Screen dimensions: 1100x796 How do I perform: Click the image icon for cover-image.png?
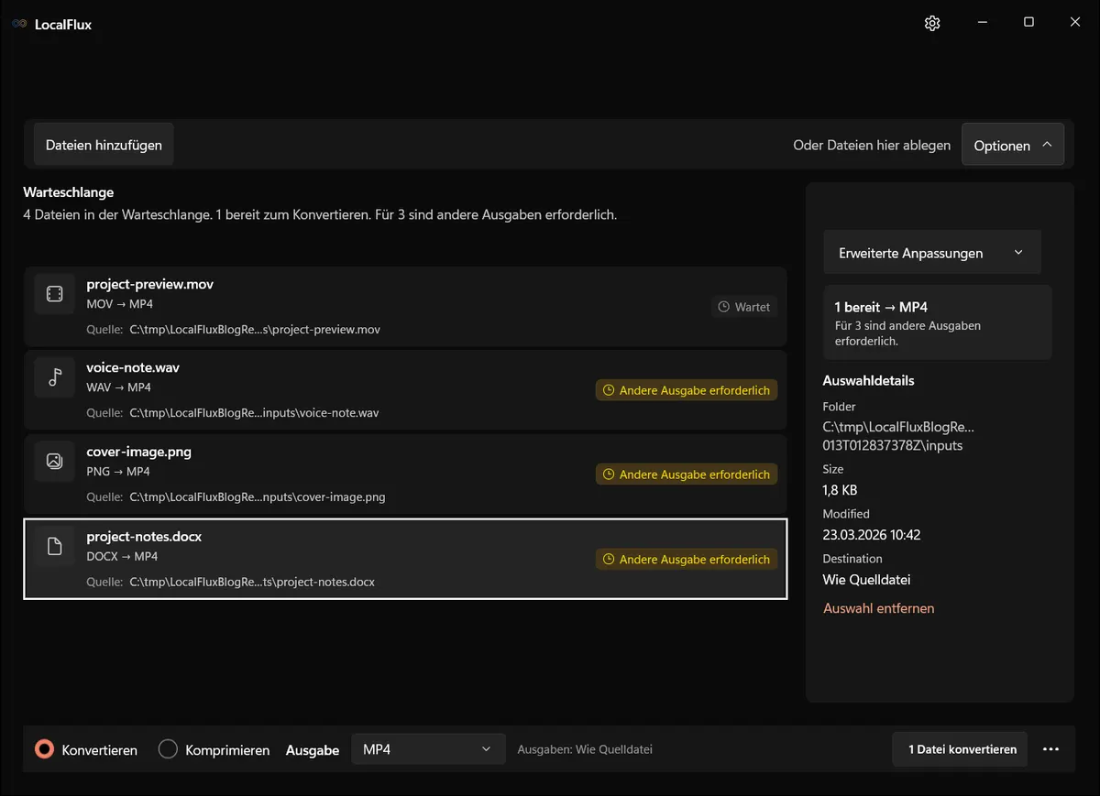pyautogui.click(x=54, y=461)
